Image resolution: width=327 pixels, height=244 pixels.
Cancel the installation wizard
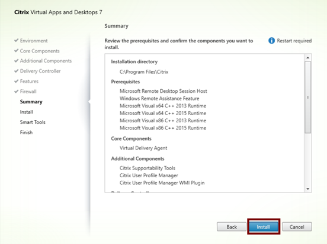pos(297,227)
